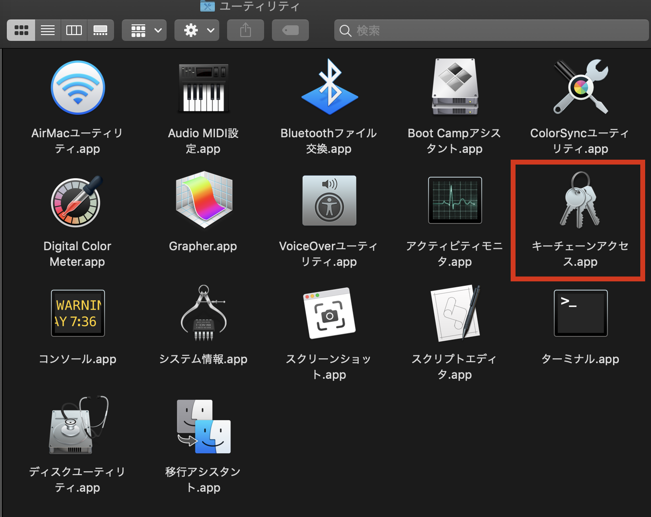Open the Audio MIDI設定 keyboard icon
Screen dimensions: 651x517
[204, 88]
